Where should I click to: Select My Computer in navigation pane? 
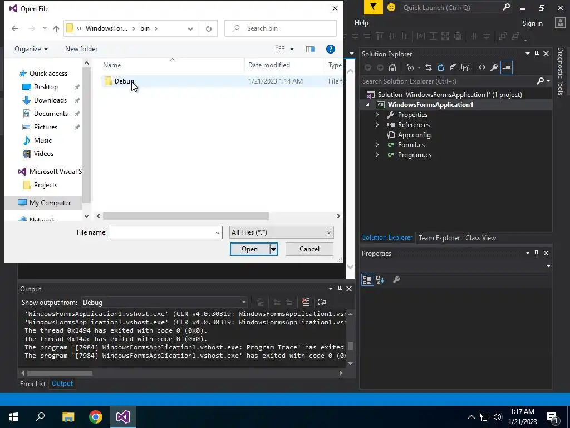[50, 203]
